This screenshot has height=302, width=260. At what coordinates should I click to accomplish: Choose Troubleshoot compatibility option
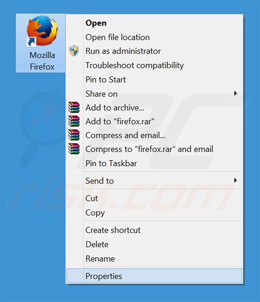[x=134, y=66]
